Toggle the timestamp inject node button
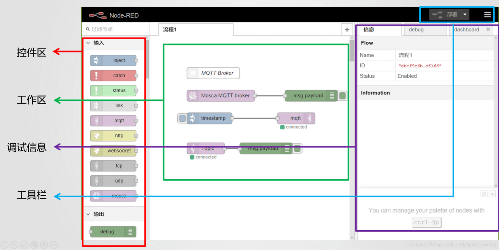The image size is (500, 250). pos(182,118)
